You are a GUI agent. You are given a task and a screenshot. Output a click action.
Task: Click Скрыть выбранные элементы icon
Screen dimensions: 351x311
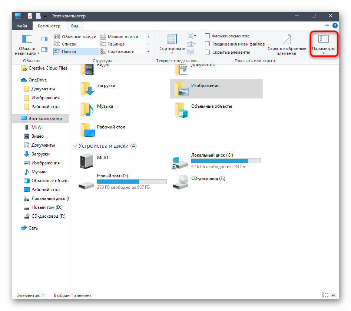click(287, 40)
